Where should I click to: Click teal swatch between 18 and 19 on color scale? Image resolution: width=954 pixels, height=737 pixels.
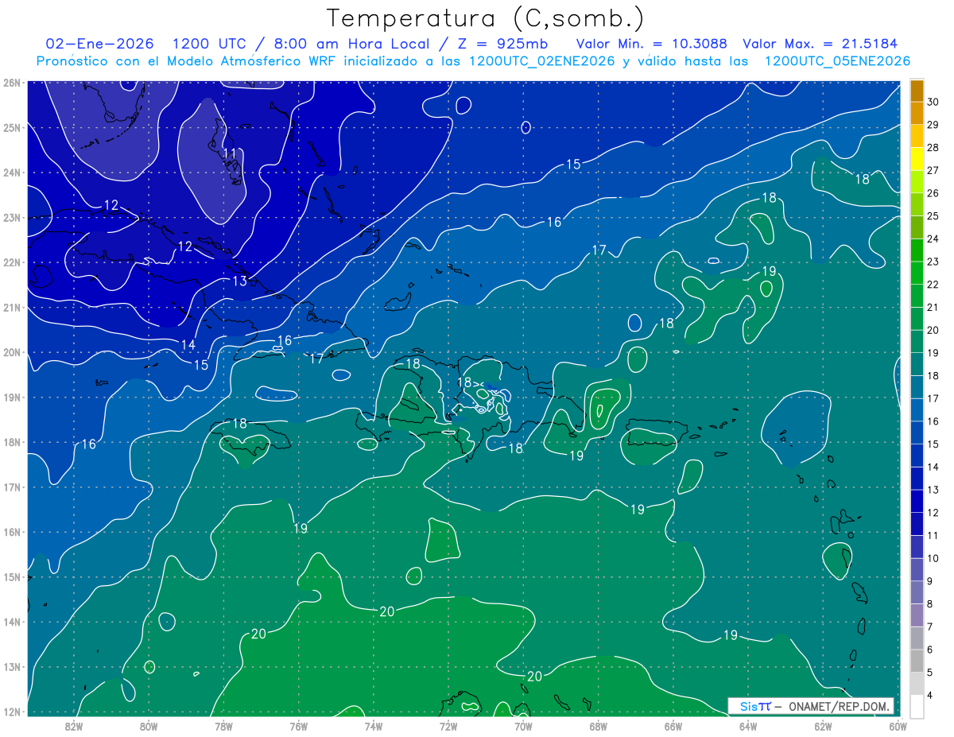[917, 364]
